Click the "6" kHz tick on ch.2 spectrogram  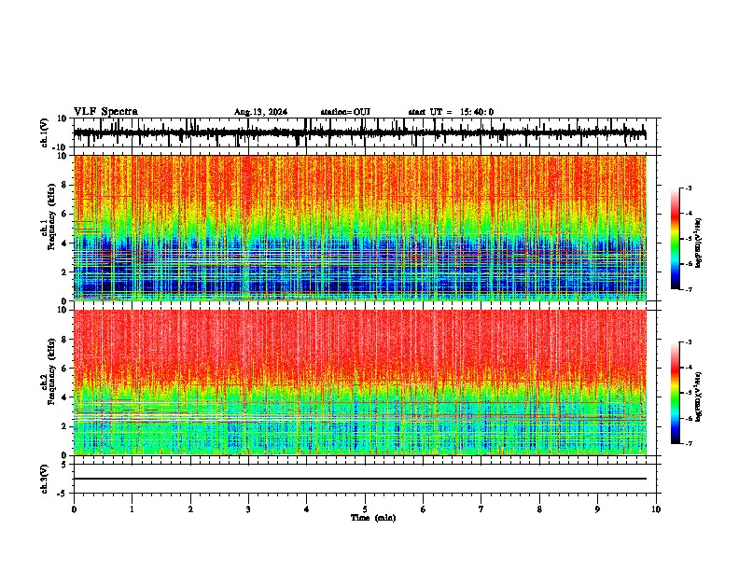pyautogui.click(x=65, y=369)
